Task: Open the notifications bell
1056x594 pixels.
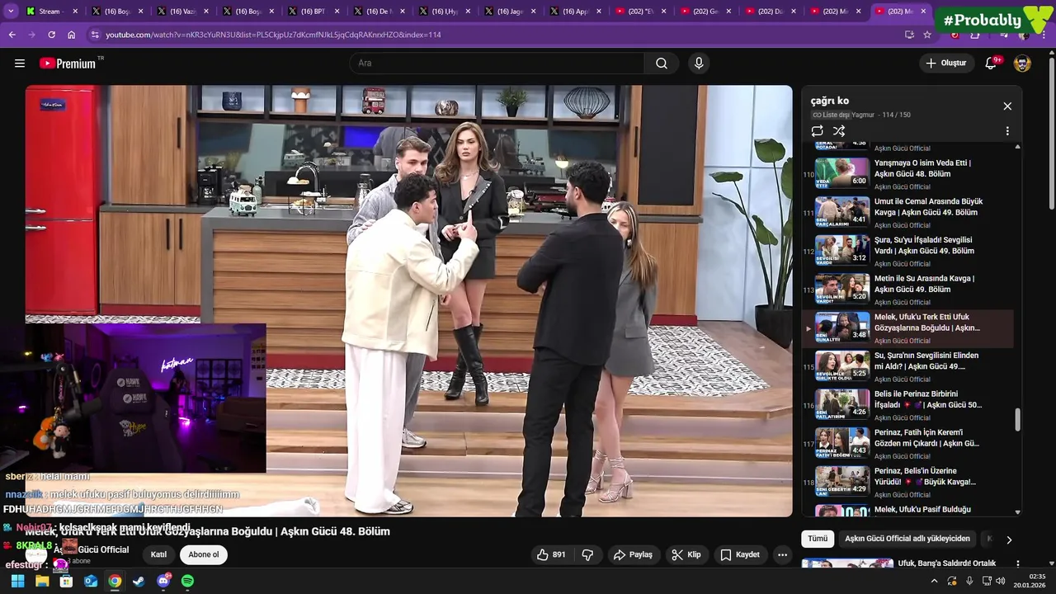Action: 992,64
